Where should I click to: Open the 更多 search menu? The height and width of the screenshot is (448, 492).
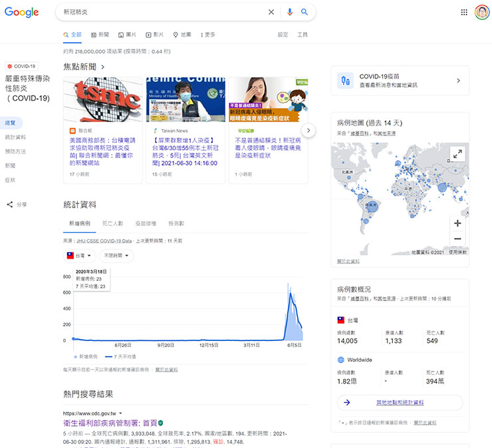[x=208, y=35]
